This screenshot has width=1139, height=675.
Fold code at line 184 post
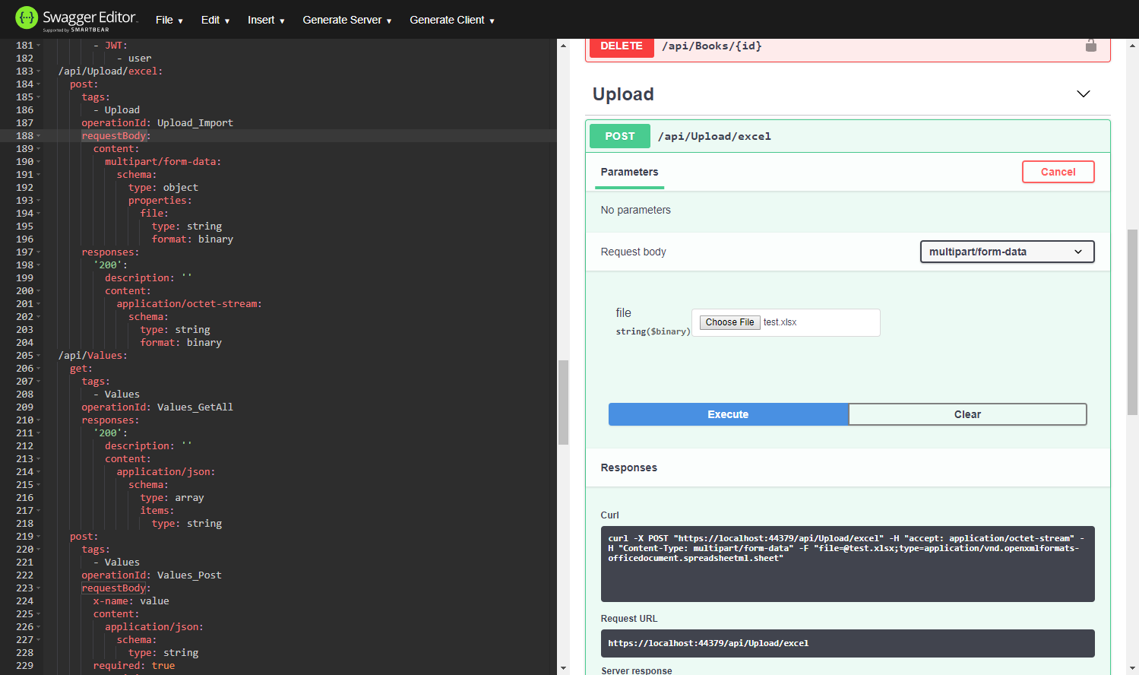(x=39, y=84)
